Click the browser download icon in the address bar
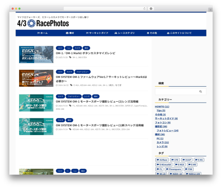 tap(151, 8)
